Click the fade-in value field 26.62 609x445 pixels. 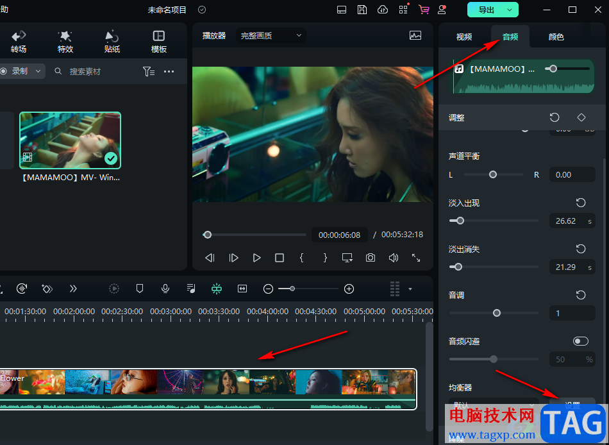click(572, 221)
